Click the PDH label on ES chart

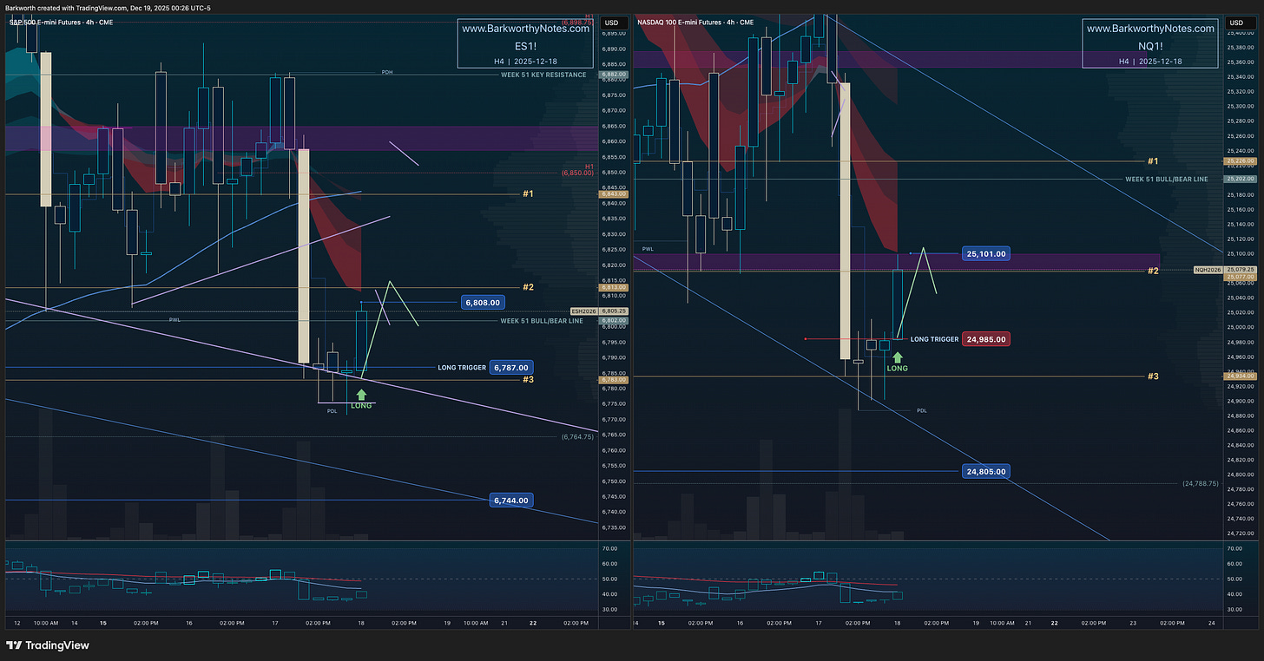(x=387, y=72)
